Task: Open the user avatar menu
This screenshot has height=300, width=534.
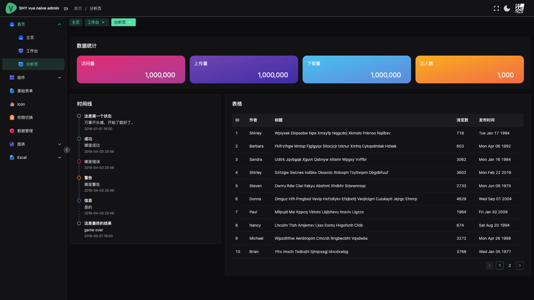Action: tap(520, 8)
